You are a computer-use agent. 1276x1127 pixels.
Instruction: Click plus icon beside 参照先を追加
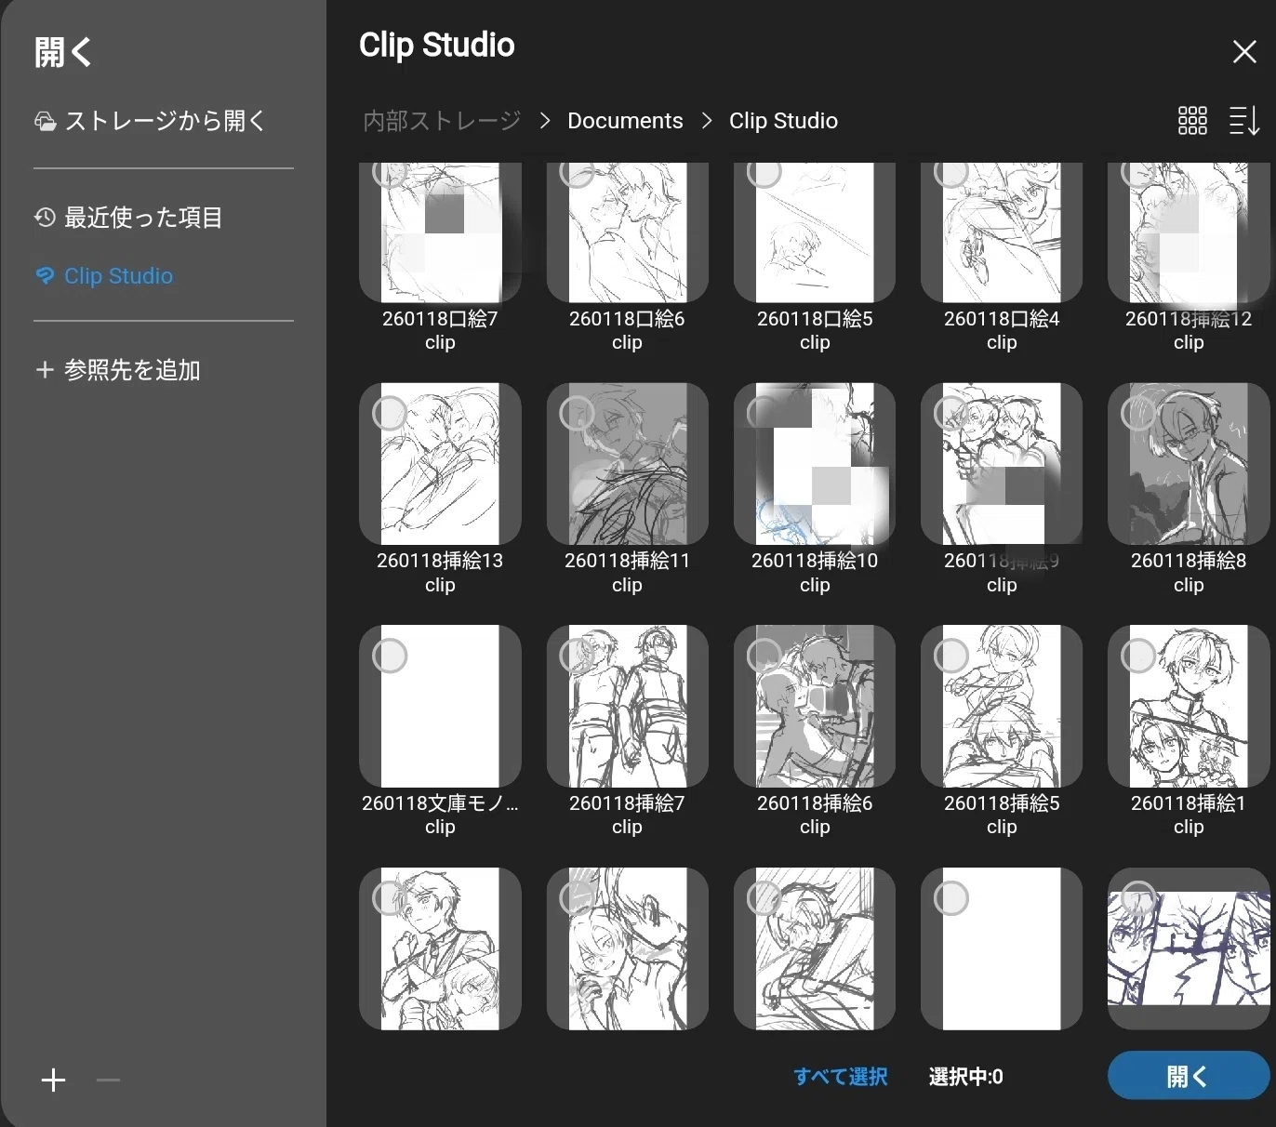click(44, 370)
